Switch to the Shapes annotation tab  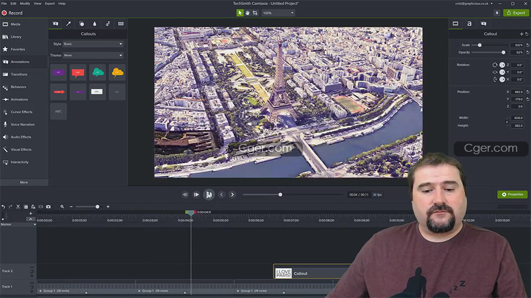click(x=81, y=24)
